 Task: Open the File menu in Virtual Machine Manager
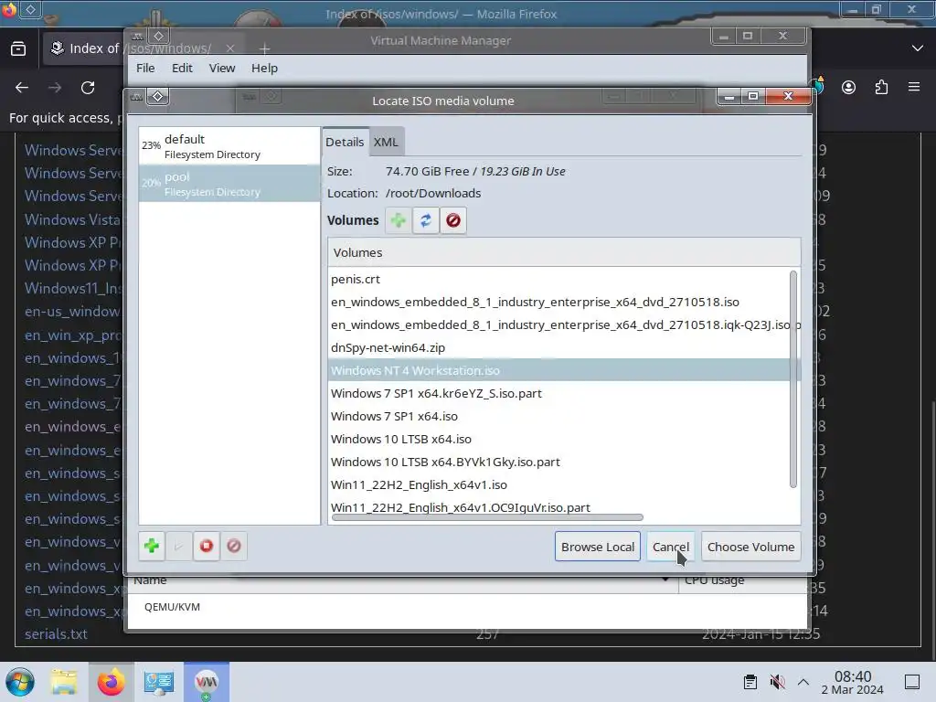coord(145,68)
